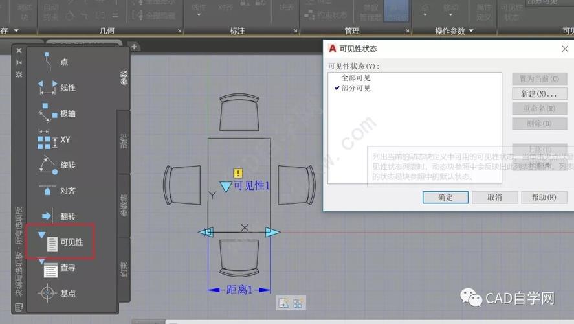Click the 确定 button in dialog
The height and width of the screenshot is (324, 574).
pyautogui.click(x=445, y=197)
